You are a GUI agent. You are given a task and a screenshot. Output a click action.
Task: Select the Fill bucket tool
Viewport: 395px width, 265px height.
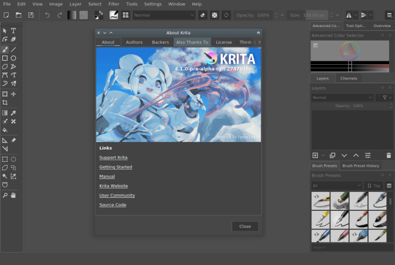pos(5,130)
